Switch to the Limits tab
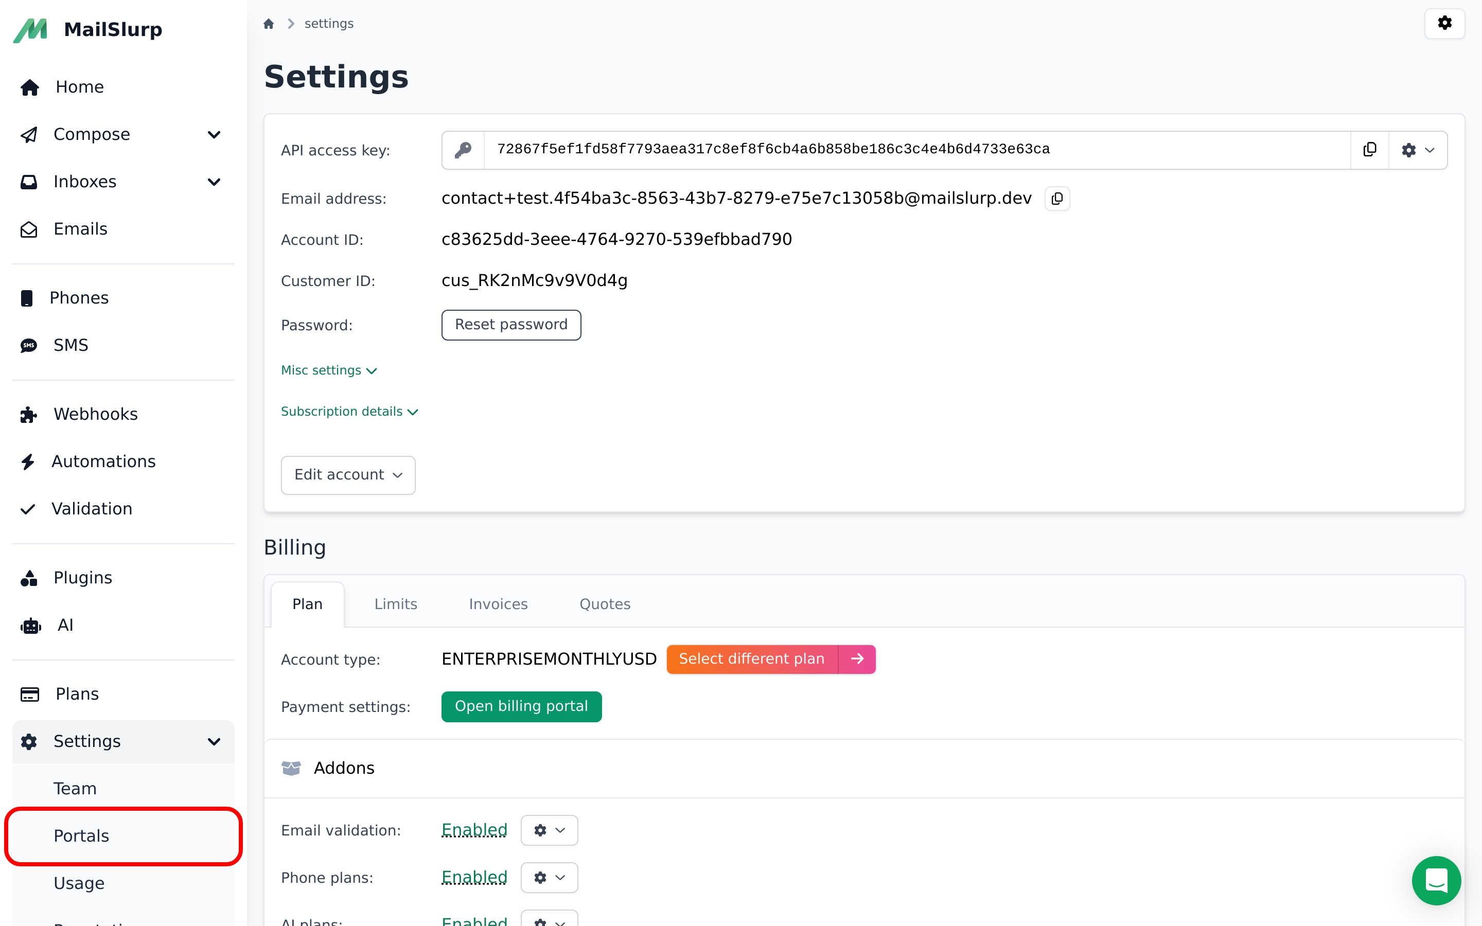This screenshot has height=926, width=1482. pos(396,604)
